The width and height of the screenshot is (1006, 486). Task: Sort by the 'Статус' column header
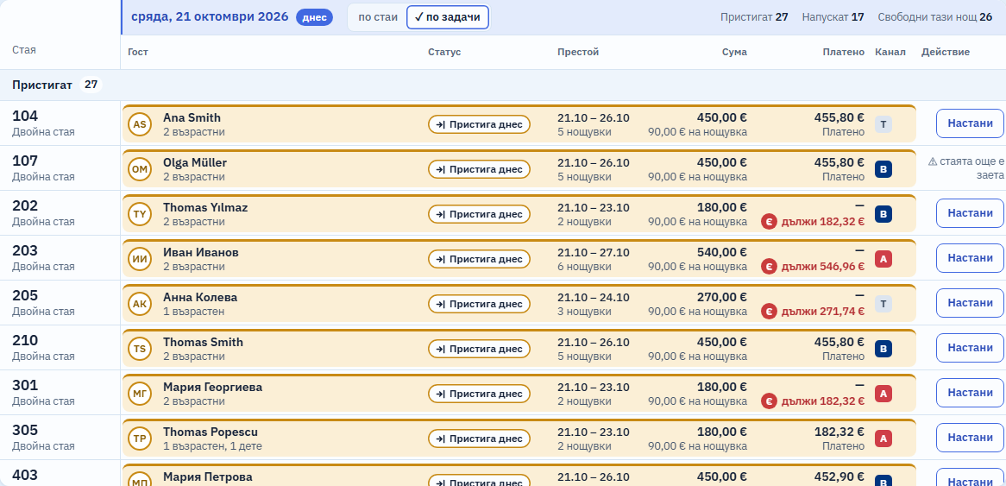[x=444, y=52]
